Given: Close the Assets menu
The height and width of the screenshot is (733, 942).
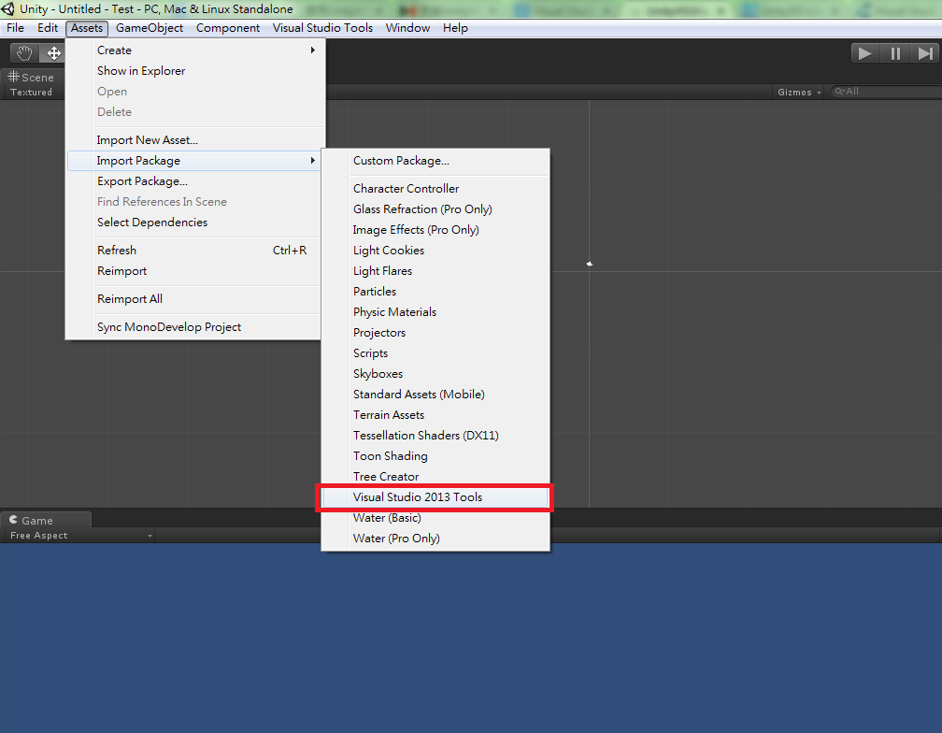Looking at the screenshot, I should (87, 28).
